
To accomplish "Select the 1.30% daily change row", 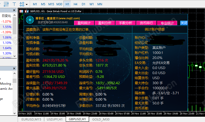I will tap(7, 53).
